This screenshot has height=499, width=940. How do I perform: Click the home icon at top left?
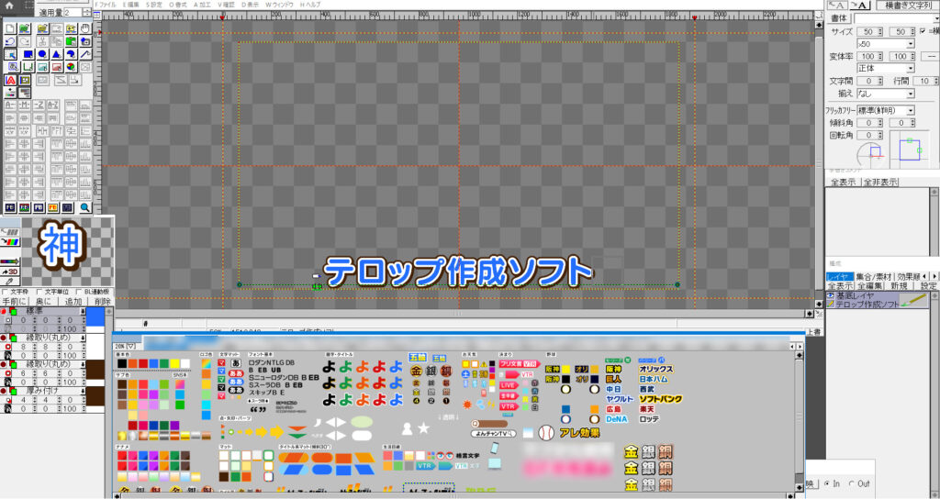[9, 6]
